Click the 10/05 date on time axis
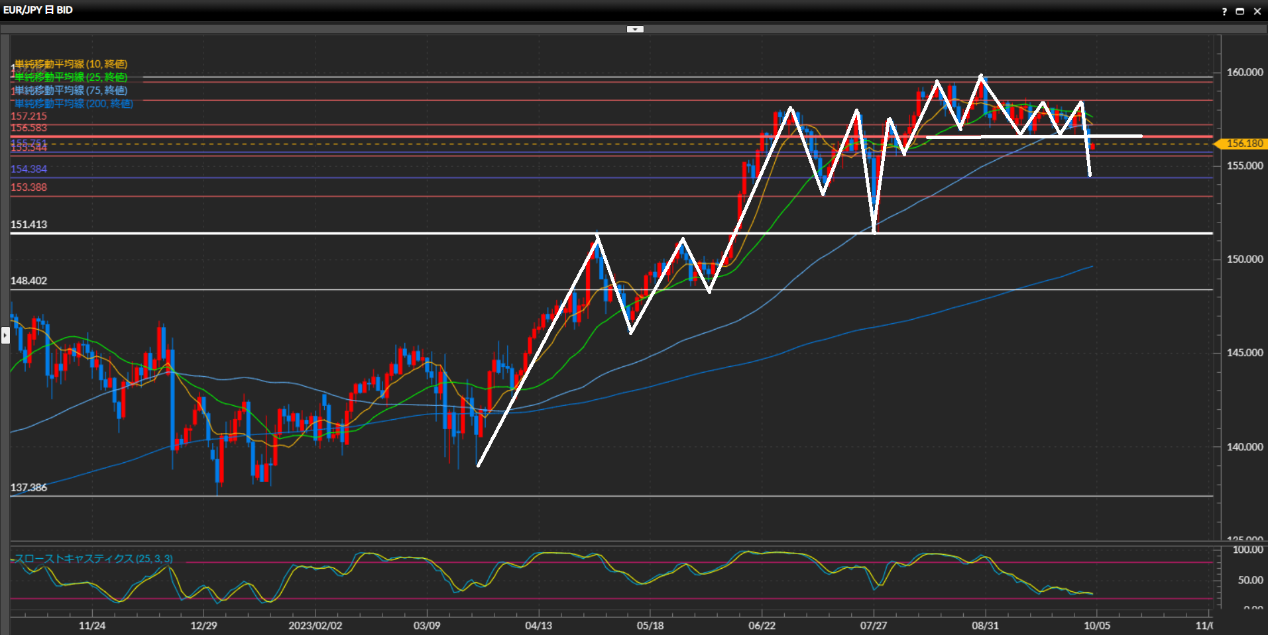 pyautogui.click(x=1096, y=626)
